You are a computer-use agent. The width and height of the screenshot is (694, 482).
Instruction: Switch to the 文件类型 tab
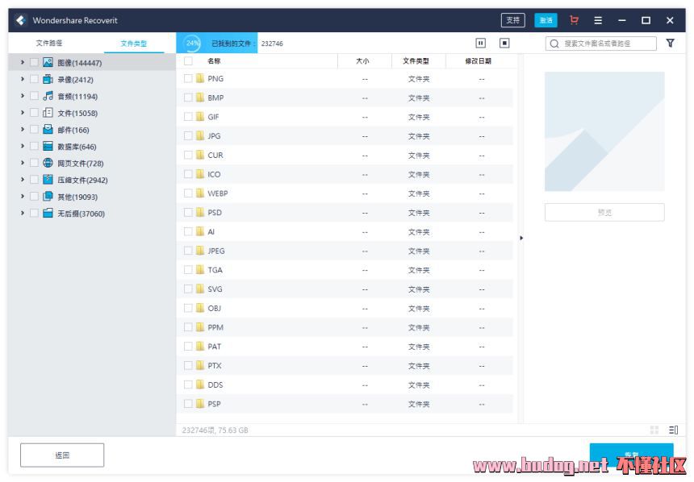coord(134,44)
